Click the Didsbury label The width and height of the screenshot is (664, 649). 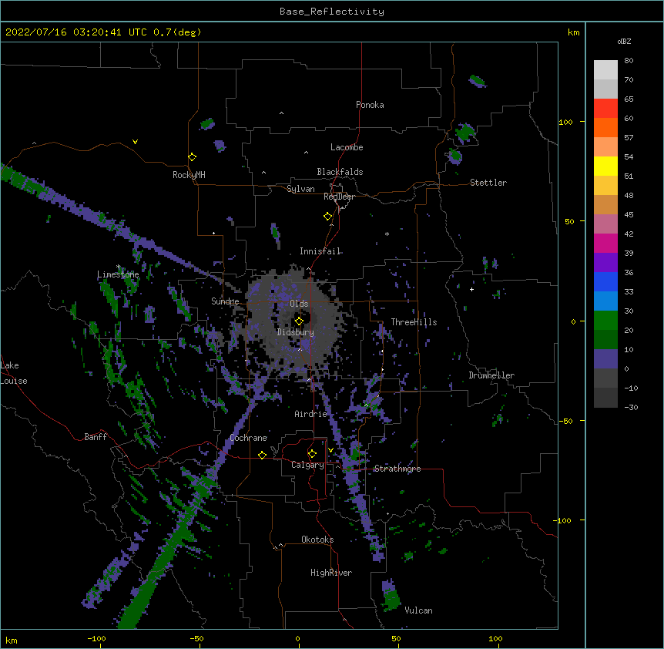point(295,332)
